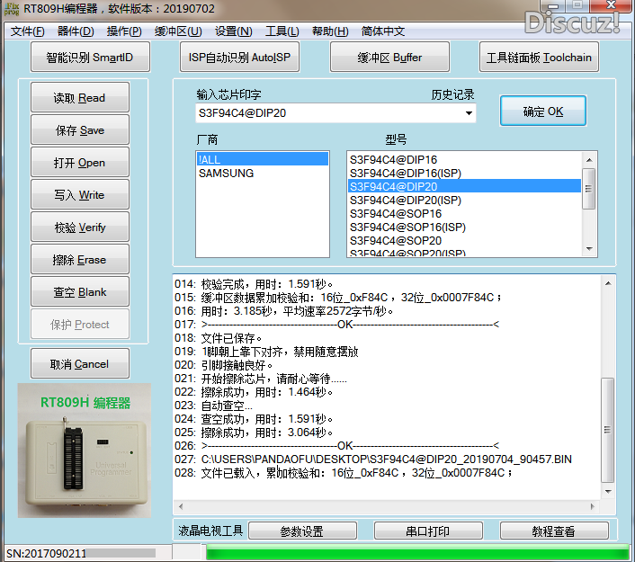Click the SN:2017090211 status bar entry

47,554
